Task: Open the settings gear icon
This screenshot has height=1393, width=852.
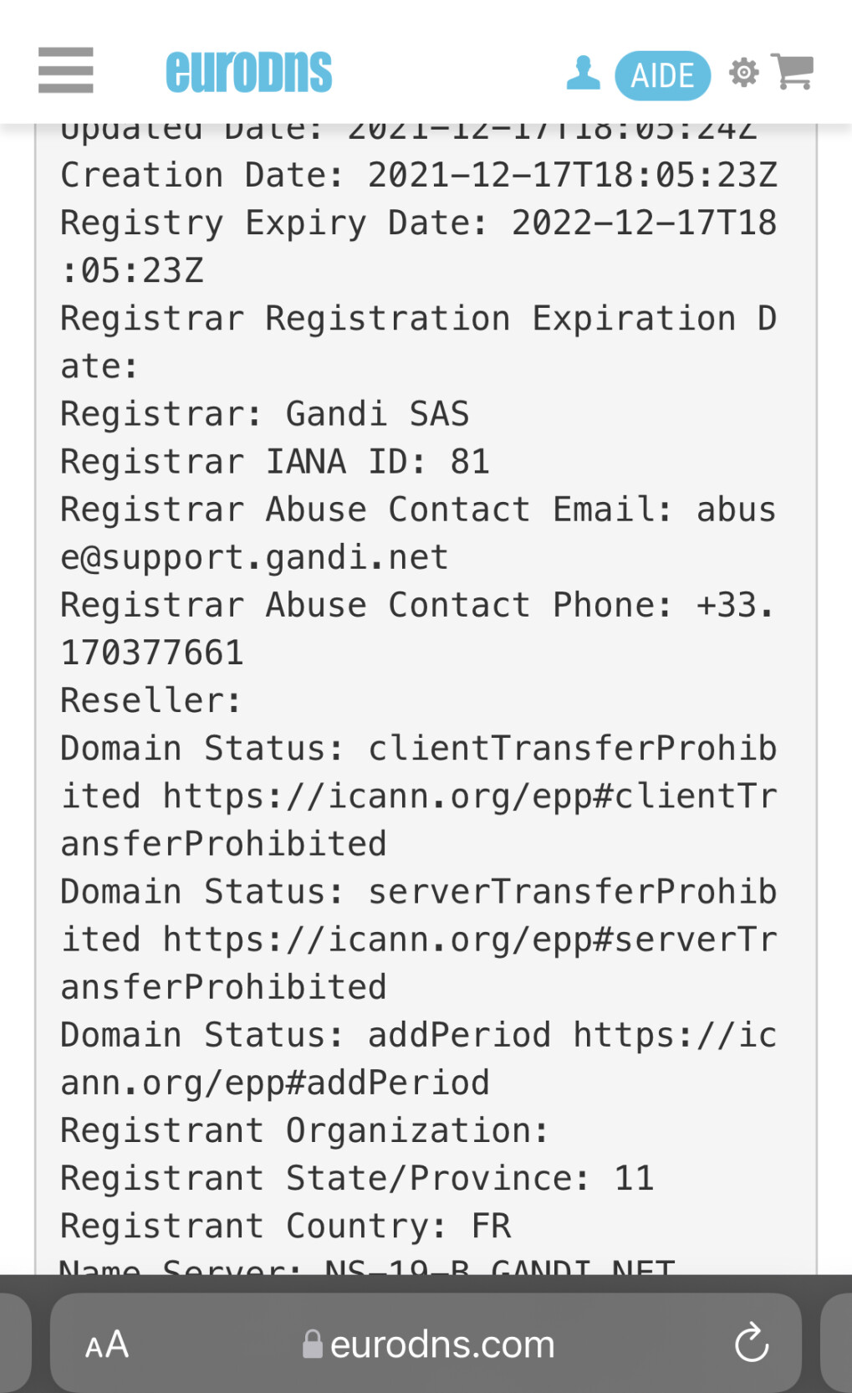Action: pos(743,73)
